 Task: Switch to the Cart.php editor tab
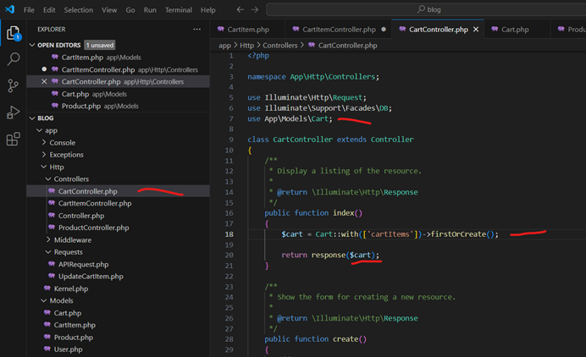[x=514, y=29]
